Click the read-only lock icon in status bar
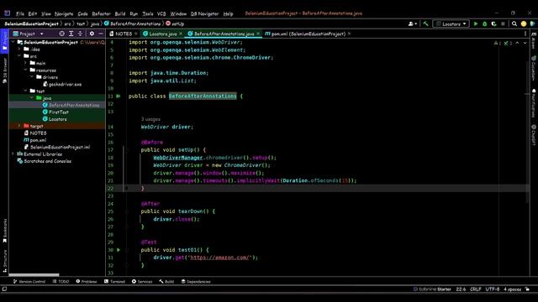This screenshot has width=538, height=302. coord(527,289)
